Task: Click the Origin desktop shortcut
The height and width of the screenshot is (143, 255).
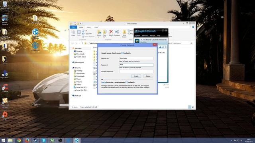Action: pyautogui.click(x=5, y=115)
